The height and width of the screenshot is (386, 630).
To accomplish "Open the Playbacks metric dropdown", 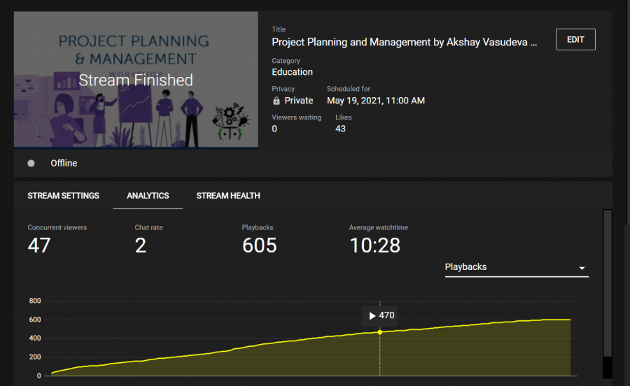I will (x=516, y=267).
